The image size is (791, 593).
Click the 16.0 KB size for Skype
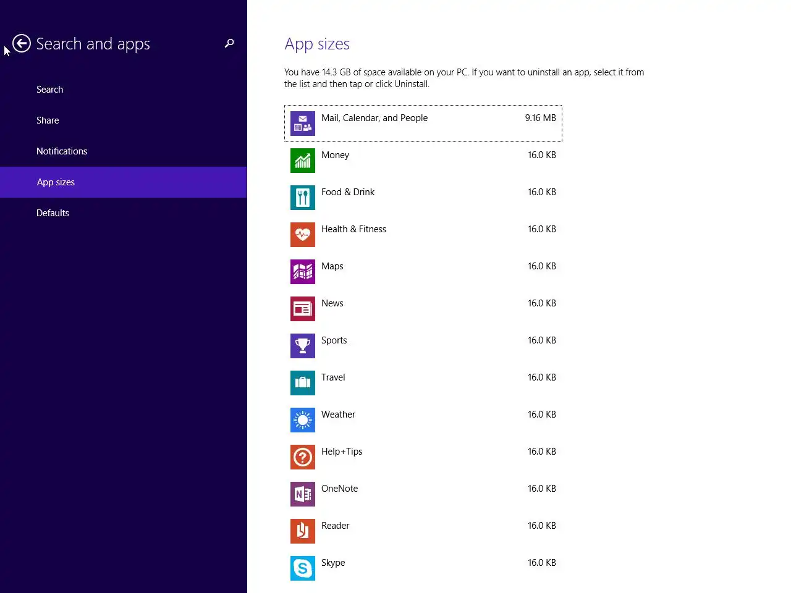[x=542, y=563]
